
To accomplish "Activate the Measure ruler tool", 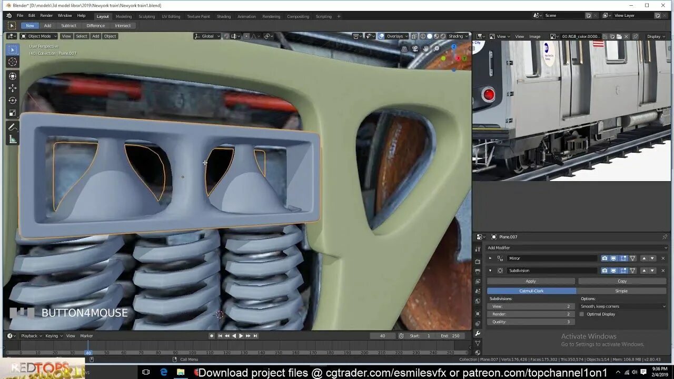I will (x=13, y=139).
